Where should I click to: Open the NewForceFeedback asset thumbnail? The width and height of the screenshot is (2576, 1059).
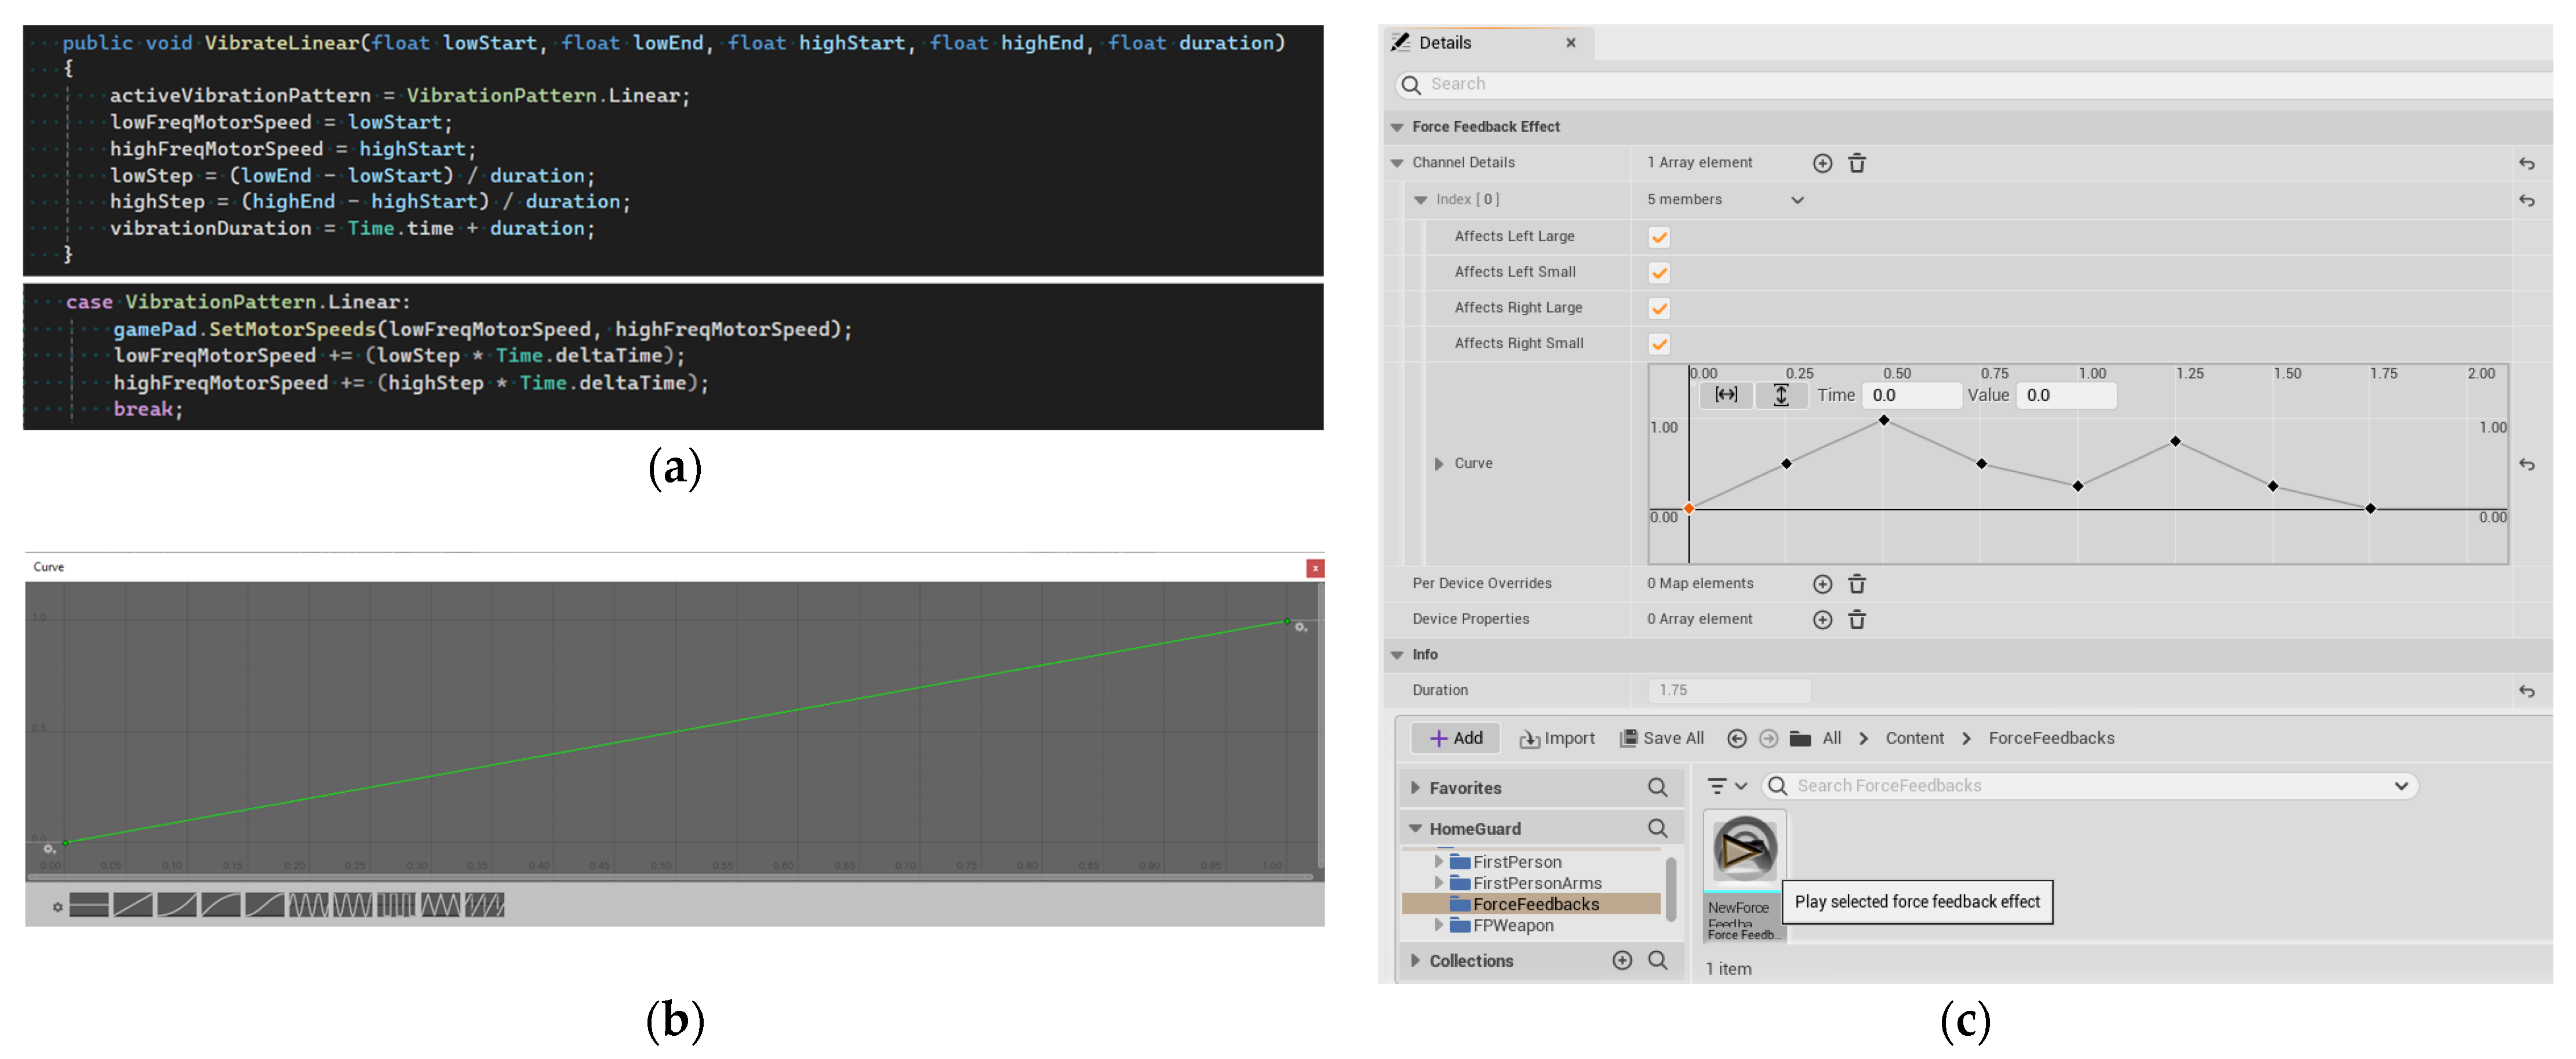click(1744, 851)
